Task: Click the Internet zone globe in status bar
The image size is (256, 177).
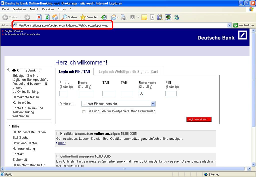Action: point(206,174)
